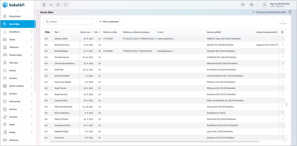Open row options menu for Adamec Adam

click(283, 38)
